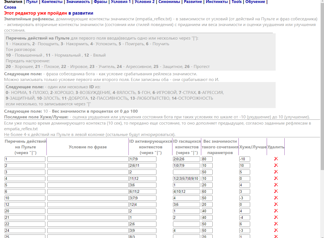The image size is (324, 238).
Task: Open the Слова link
Action: [10, 7]
